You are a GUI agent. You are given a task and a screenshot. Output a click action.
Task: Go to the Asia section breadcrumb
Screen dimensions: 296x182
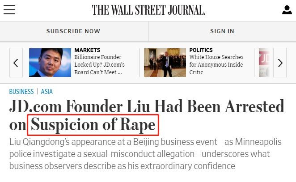tap(47, 92)
